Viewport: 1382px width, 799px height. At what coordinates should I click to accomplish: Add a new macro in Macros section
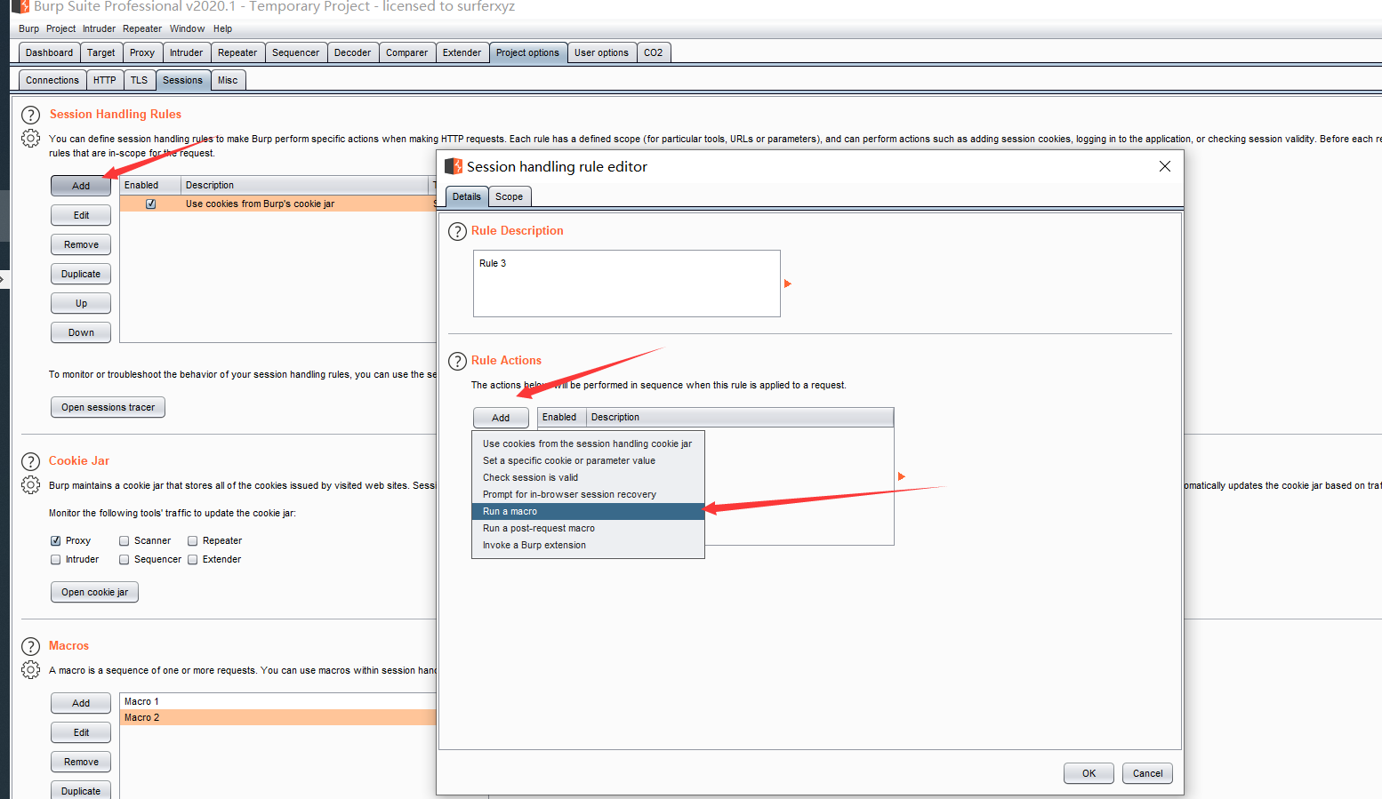(81, 703)
